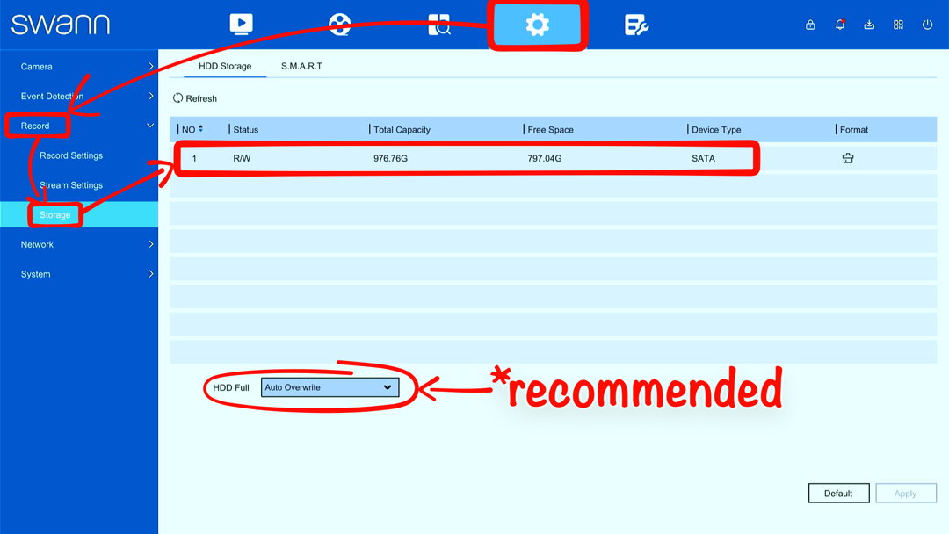Click the format disk icon for drive 1

pos(848,158)
